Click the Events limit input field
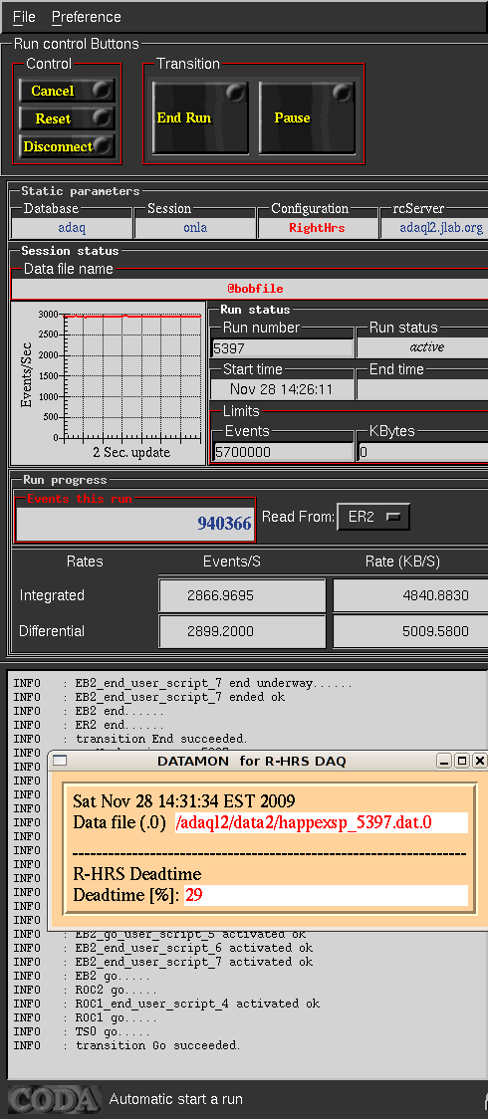The image size is (488, 1119). pyautogui.click(x=284, y=452)
